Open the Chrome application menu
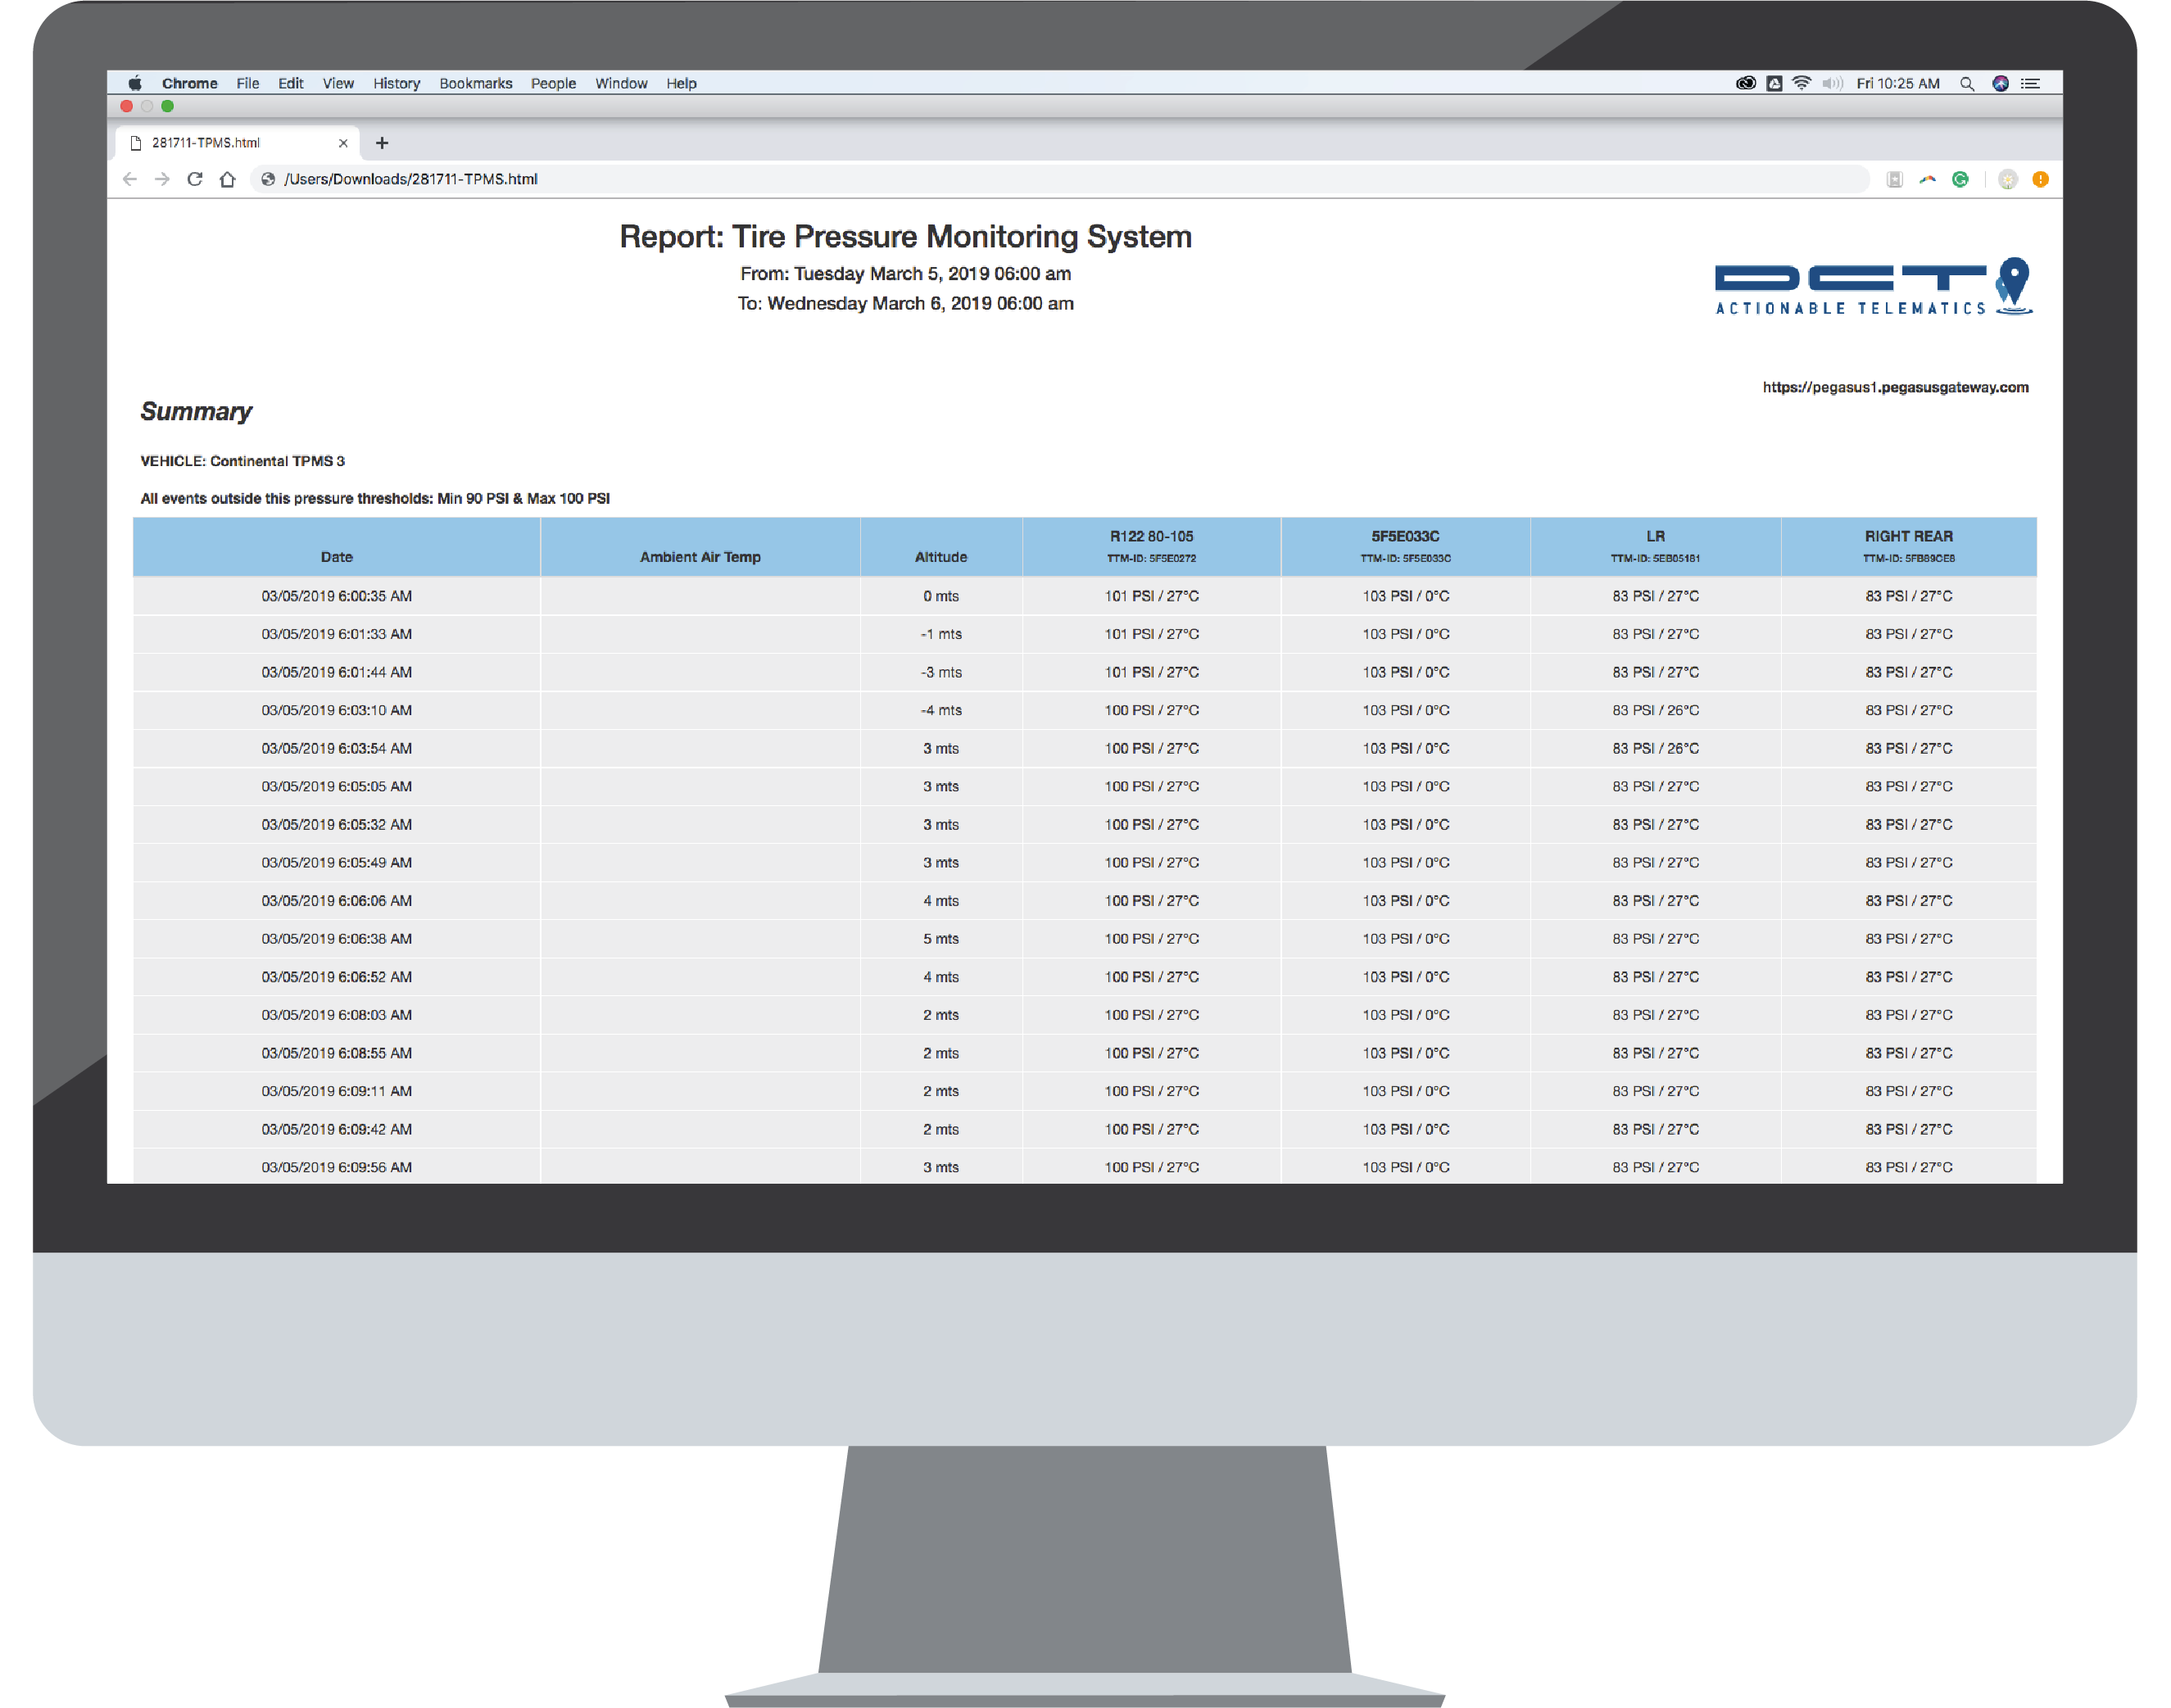 (190, 84)
